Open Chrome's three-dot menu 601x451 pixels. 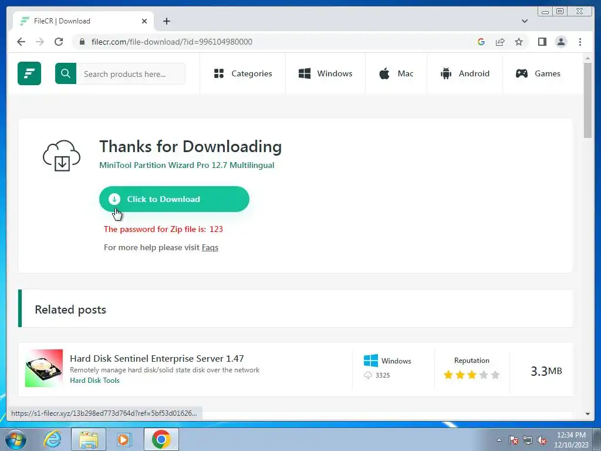point(580,42)
